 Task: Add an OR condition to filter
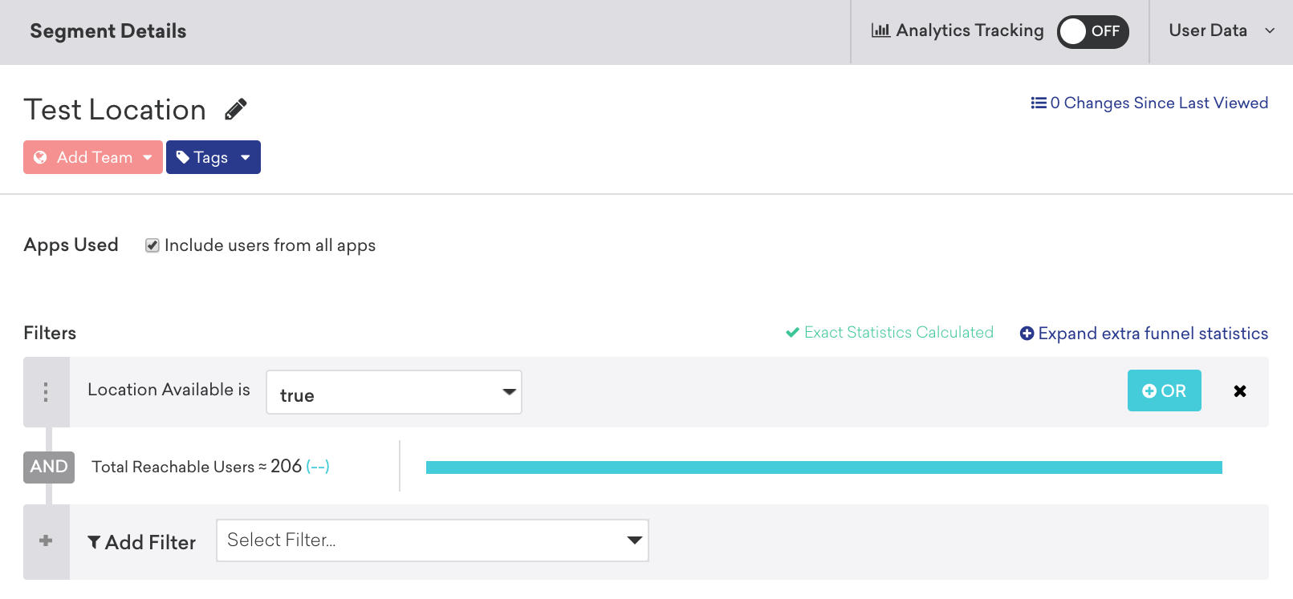[1164, 391]
